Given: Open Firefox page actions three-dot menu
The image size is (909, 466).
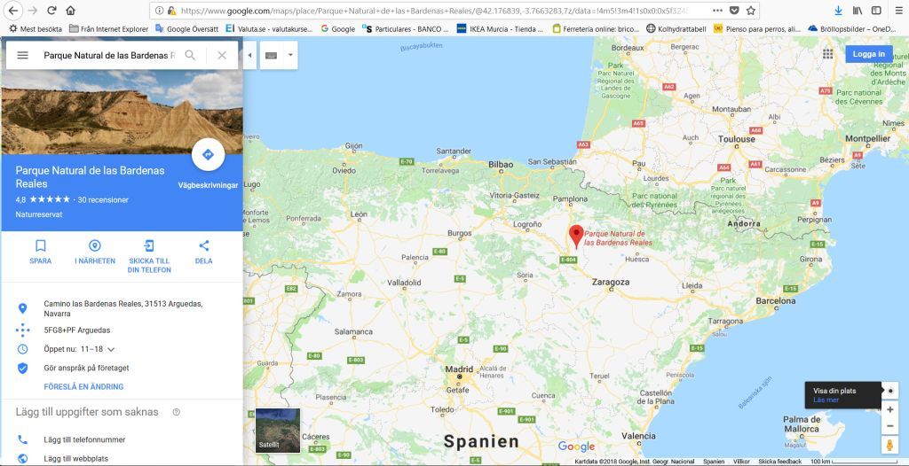Looking at the screenshot, I should click(717, 11).
